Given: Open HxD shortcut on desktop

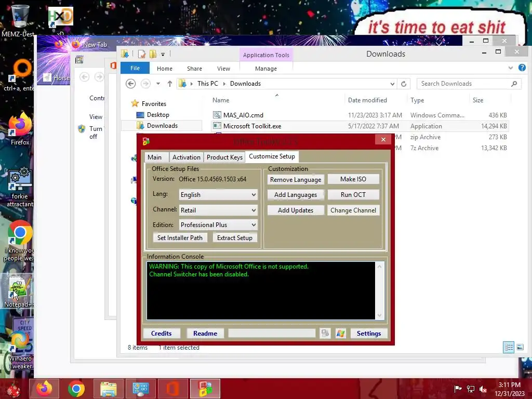Looking at the screenshot, I should [61, 20].
